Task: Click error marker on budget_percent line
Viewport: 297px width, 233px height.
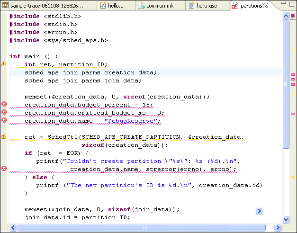Action: click(4, 104)
